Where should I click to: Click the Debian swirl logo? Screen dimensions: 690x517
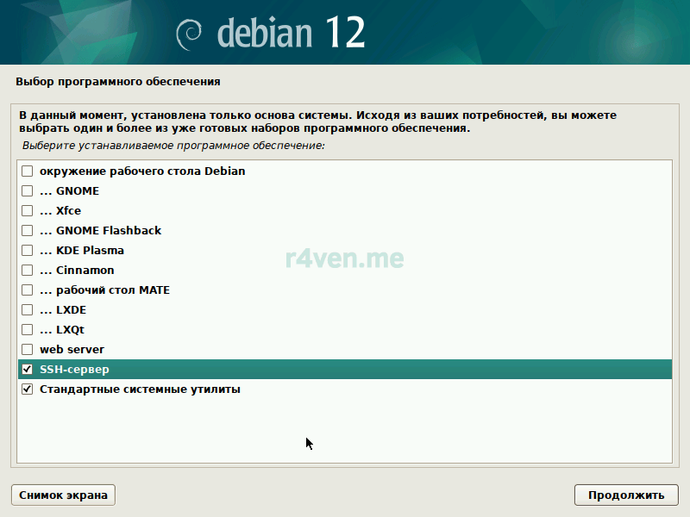click(x=189, y=35)
